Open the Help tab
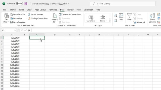 (x=98, y=10)
